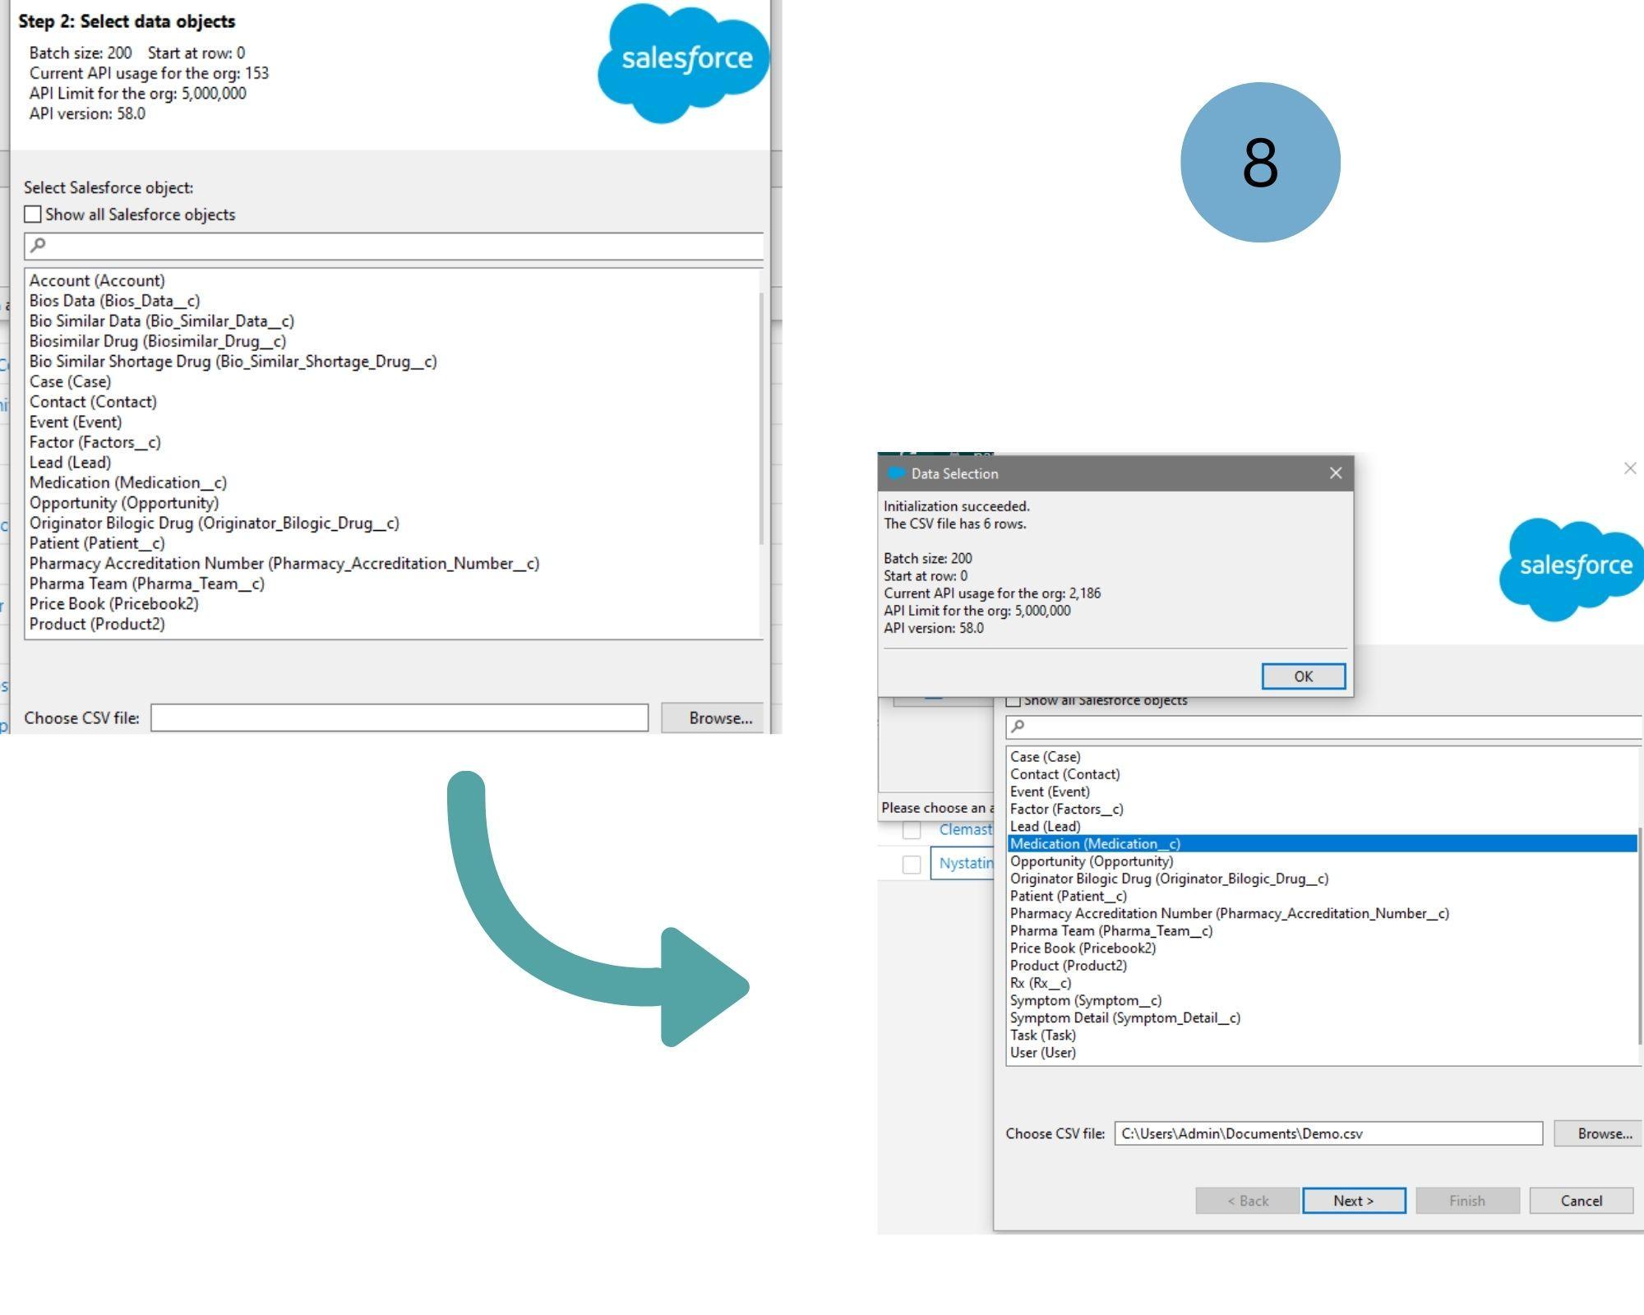
Task: Select User (User) object
Action: tap(1043, 1052)
